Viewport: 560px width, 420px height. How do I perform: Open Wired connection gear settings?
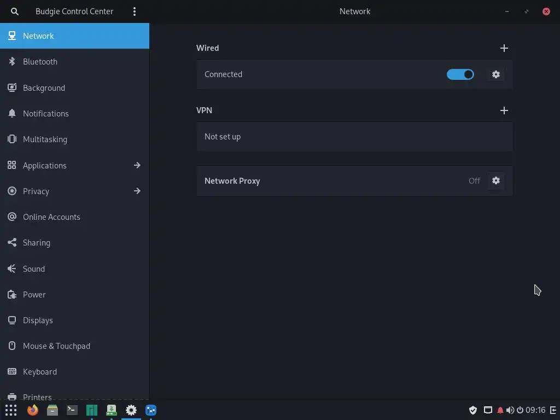495,74
